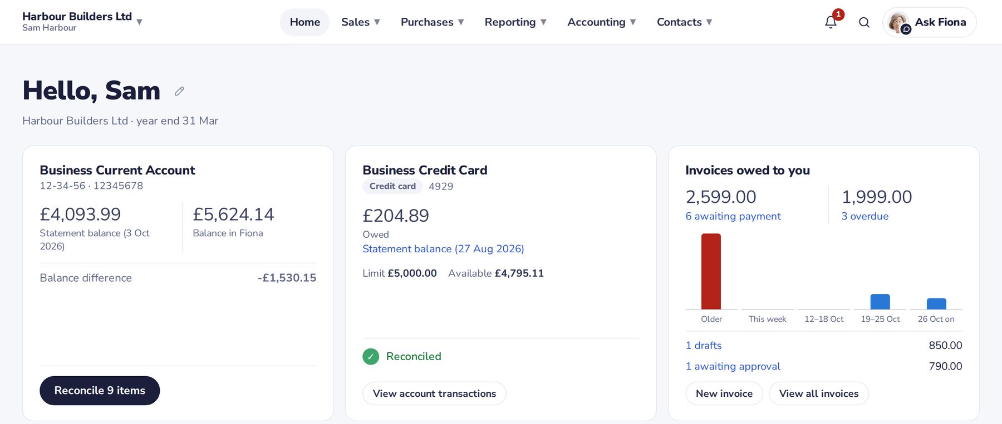
Task: Click the 790.00 awaiting approval amount
Action: (945, 367)
